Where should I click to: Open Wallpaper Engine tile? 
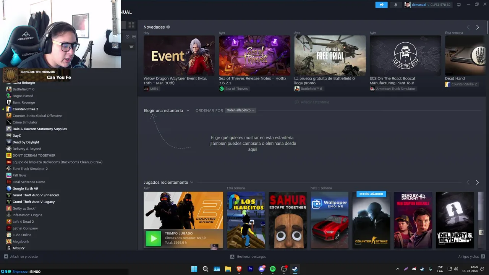coord(329,220)
